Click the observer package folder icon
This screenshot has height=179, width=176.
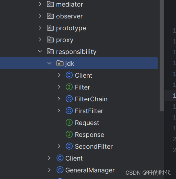pyautogui.click(x=50, y=16)
